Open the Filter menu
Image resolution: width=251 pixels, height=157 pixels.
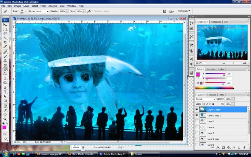(43, 6)
